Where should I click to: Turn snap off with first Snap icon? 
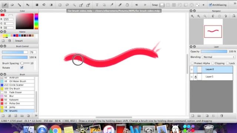162,5
